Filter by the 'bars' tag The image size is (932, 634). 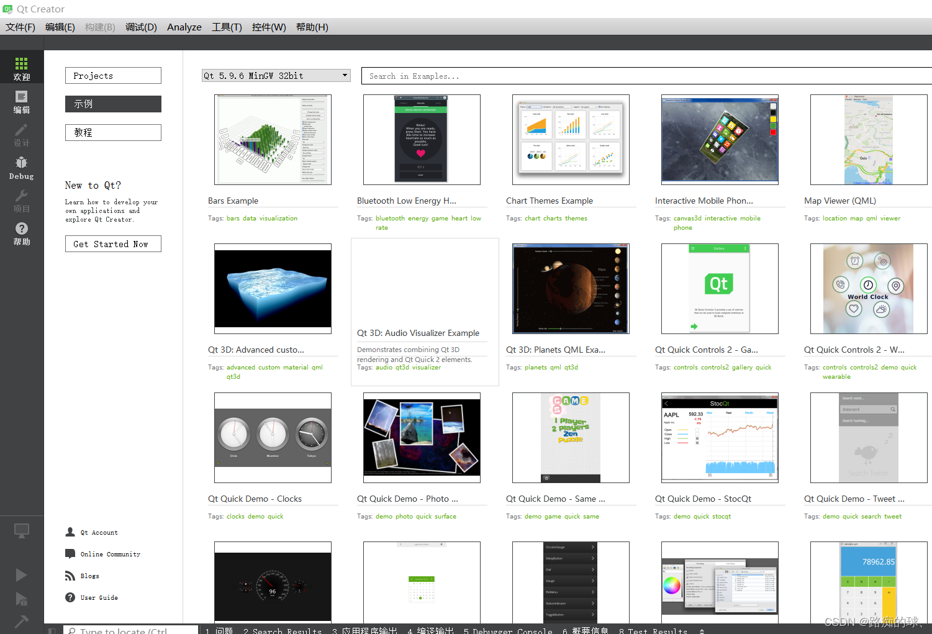(x=233, y=219)
